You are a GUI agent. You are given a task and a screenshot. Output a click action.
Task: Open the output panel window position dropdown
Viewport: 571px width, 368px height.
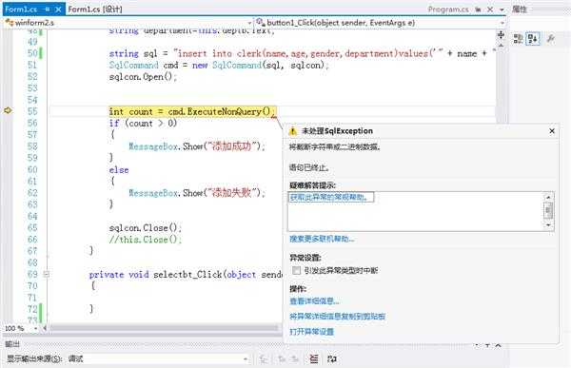478,345
